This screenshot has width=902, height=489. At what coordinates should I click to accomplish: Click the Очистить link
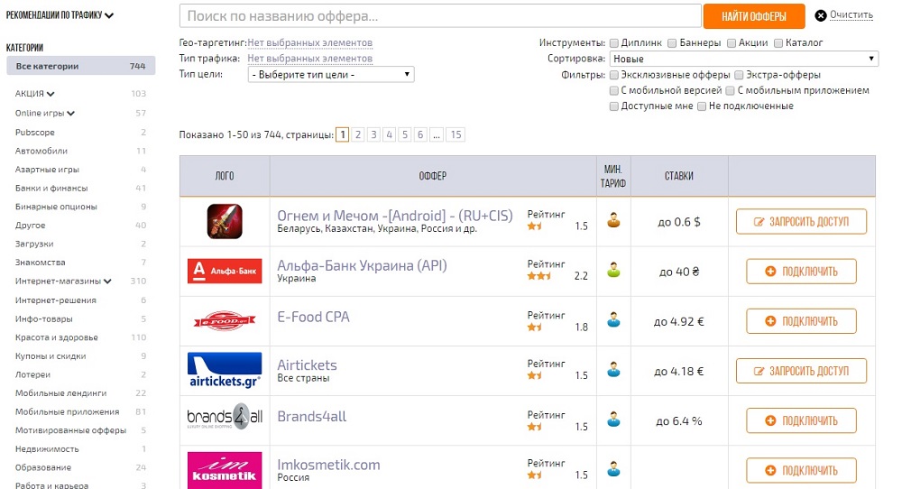coord(851,15)
